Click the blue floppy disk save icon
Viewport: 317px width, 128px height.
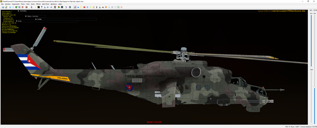point(3,7)
